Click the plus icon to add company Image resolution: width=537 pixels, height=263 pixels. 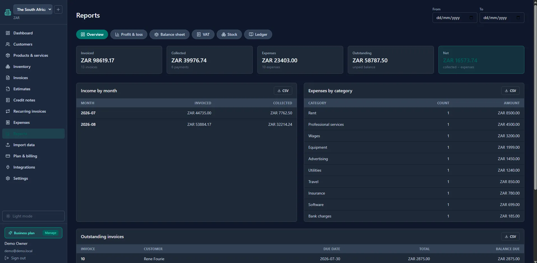pyautogui.click(x=58, y=10)
